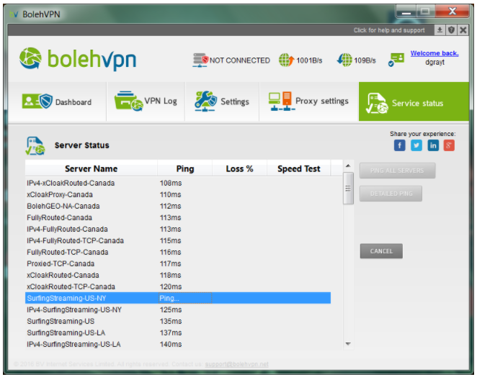Select the xCloakProxy-Canada server

tap(178, 195)
